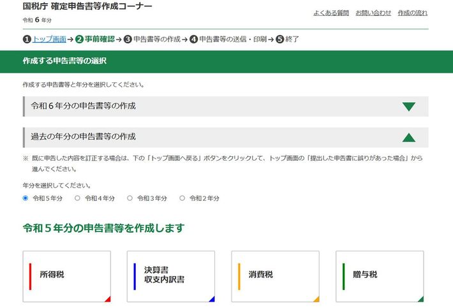Click the 所得税 card button
Viewport: 453px width, 308px height.
66,275
